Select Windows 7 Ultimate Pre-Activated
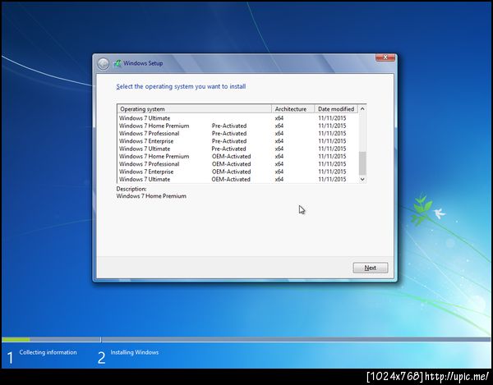The width and height of the screenshot is (493, 385). point(237,149)
